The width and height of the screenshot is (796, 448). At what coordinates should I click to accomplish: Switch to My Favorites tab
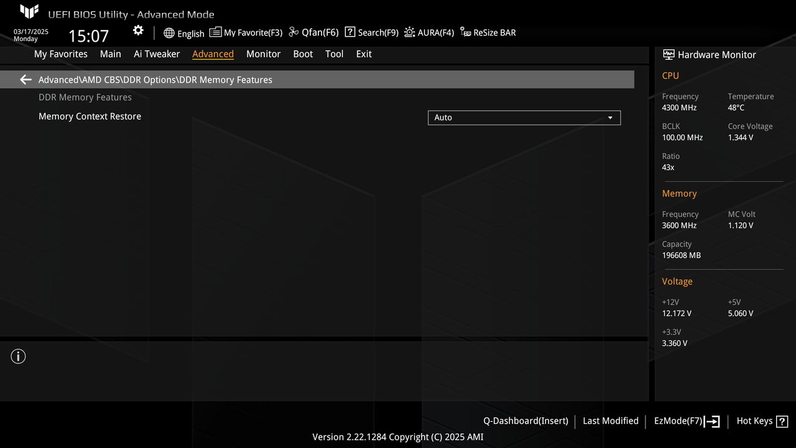[61, 54]
